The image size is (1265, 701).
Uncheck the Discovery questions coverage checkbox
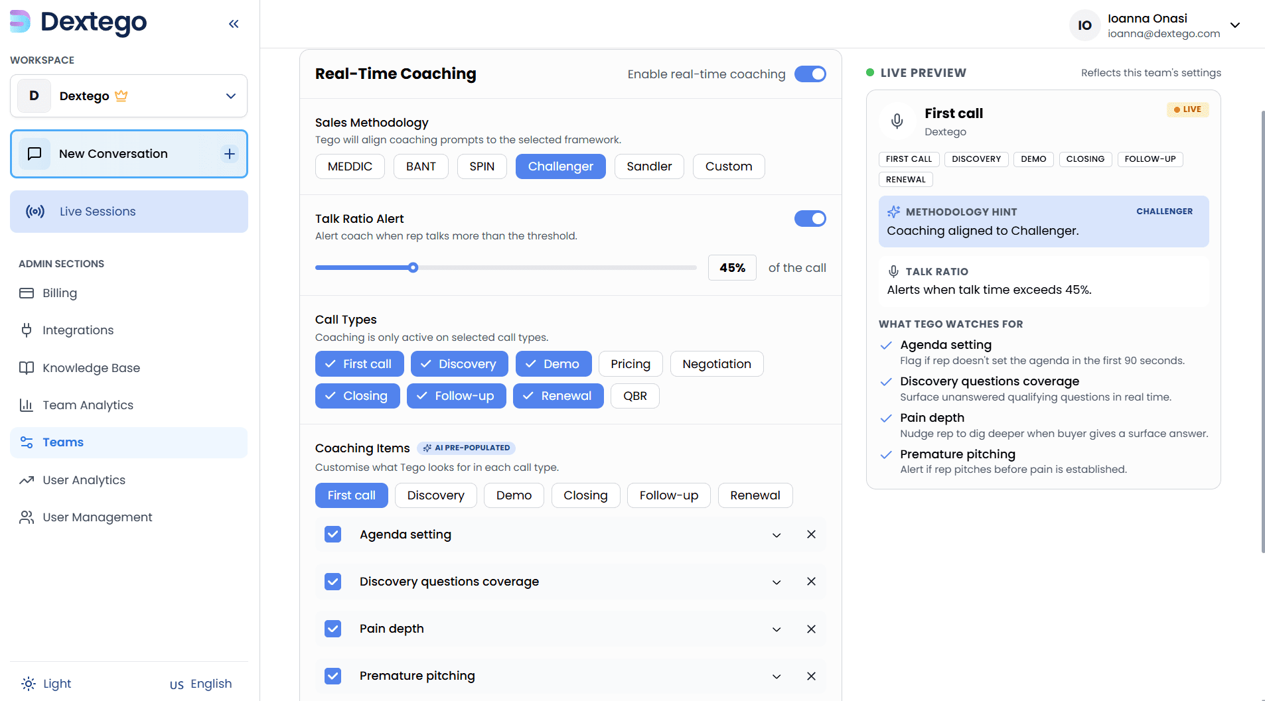point(333,582)
